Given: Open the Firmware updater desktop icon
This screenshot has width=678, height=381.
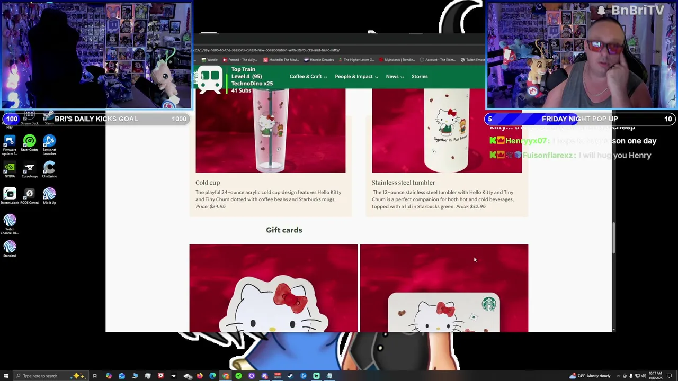Looking at the screenshot, I should point(10,144).
